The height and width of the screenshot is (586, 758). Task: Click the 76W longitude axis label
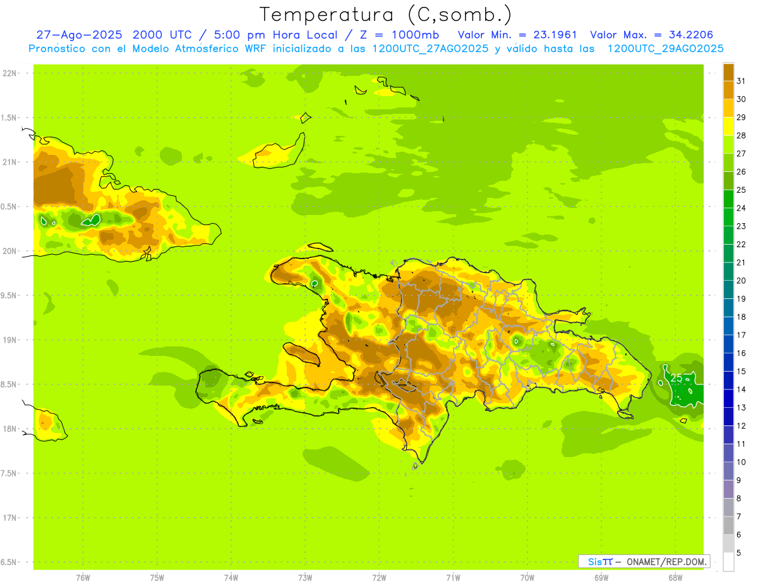coord(83,578)
